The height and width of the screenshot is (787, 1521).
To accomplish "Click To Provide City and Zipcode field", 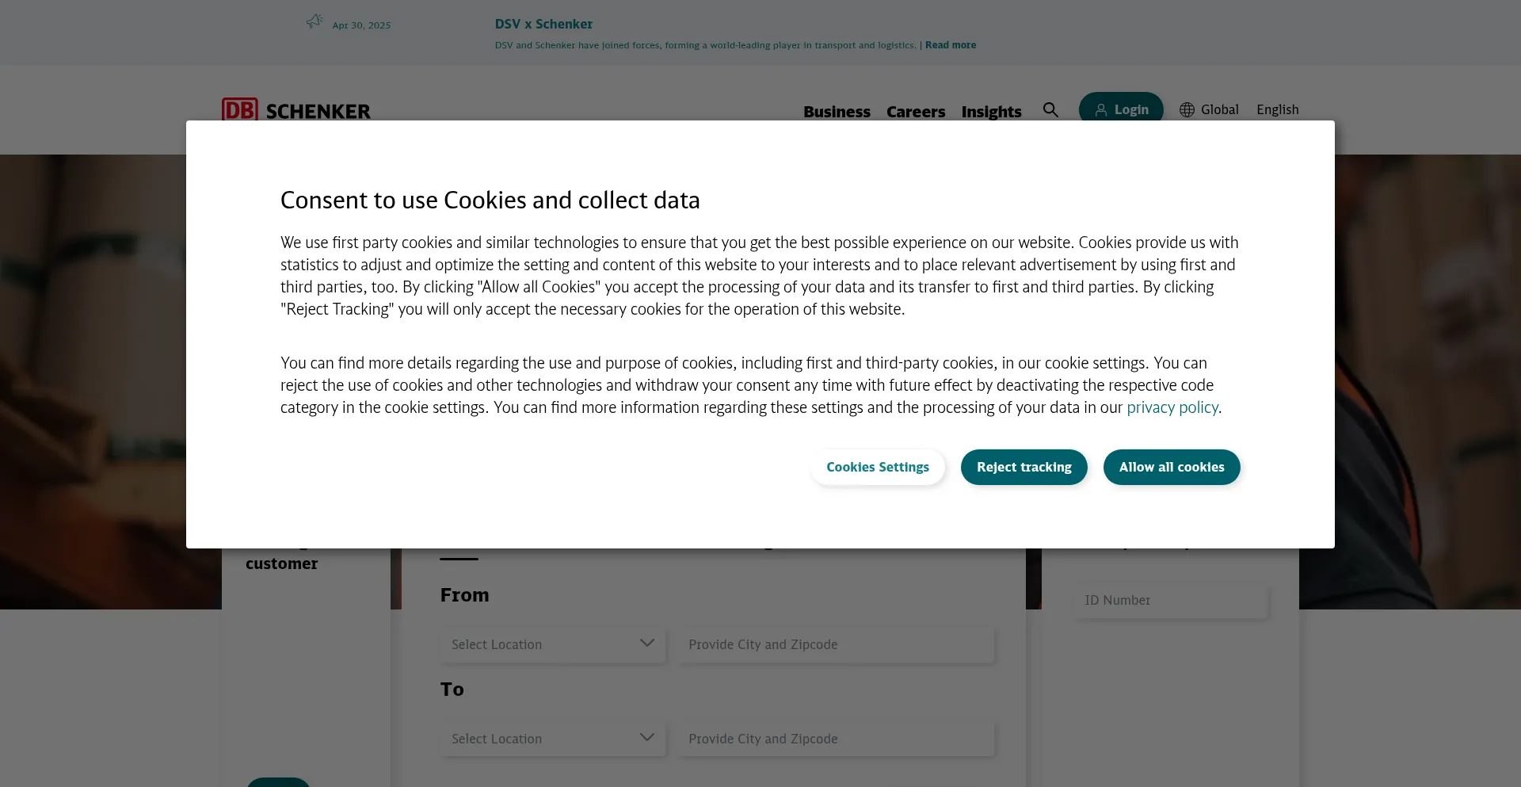I will (x=836, y=738).
